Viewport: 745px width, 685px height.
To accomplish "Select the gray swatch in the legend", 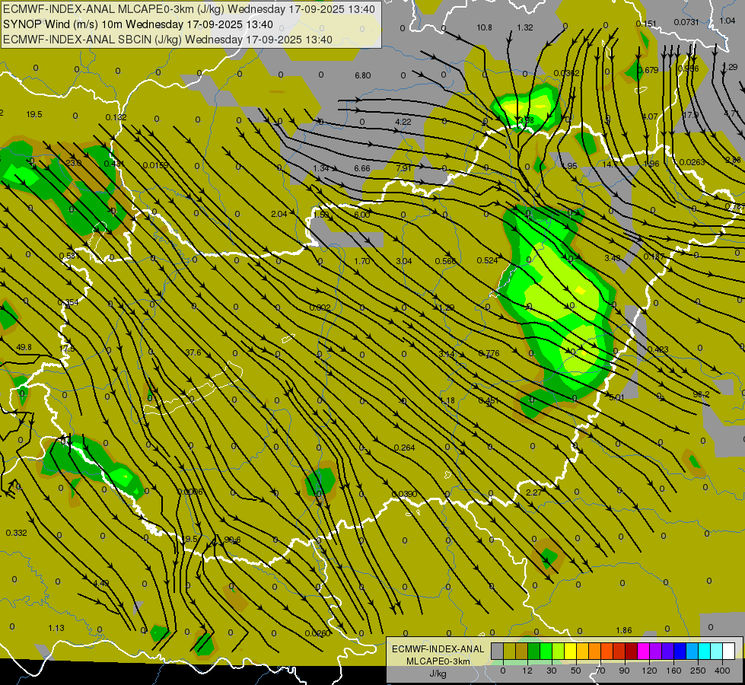I will [497, 651].
